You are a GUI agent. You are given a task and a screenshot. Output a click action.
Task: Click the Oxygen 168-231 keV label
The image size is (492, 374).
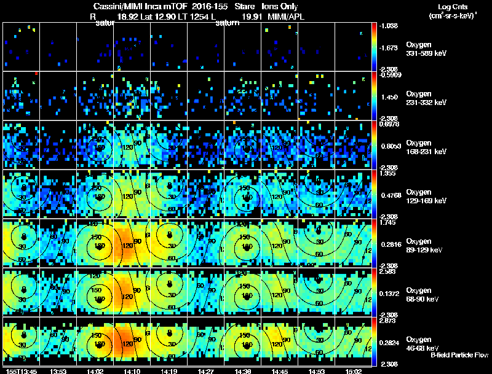coord(426,147)
